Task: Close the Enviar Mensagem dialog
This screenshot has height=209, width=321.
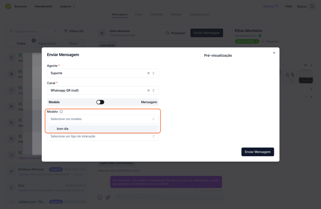Action: pos(274,53)
